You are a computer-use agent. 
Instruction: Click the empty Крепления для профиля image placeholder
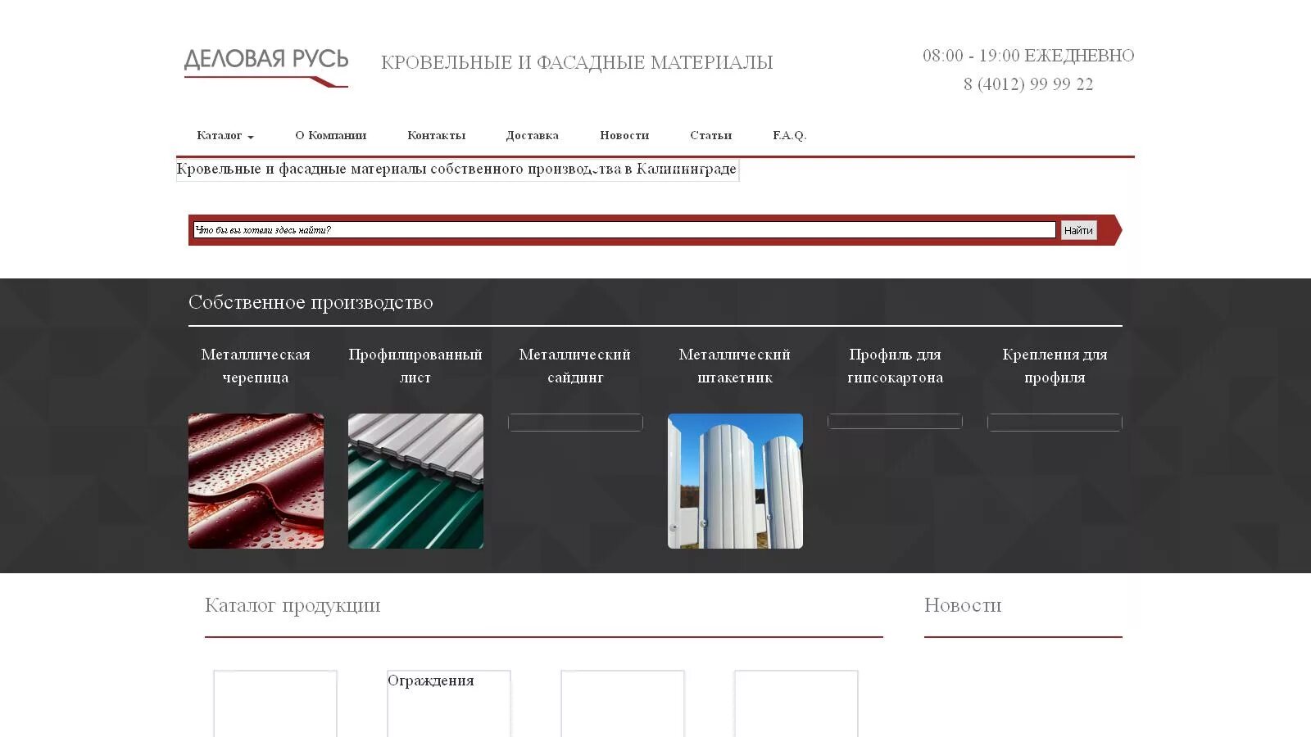pos(1055,423)
